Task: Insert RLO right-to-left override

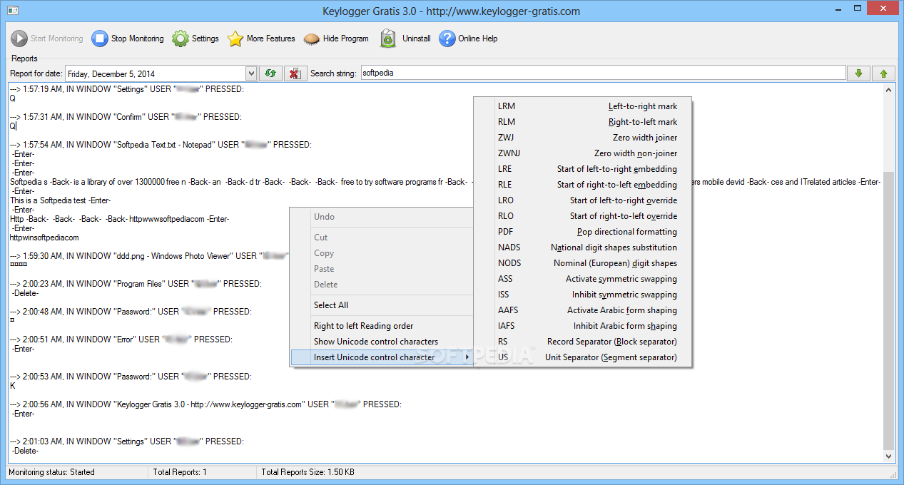Action: coord(583,216)
